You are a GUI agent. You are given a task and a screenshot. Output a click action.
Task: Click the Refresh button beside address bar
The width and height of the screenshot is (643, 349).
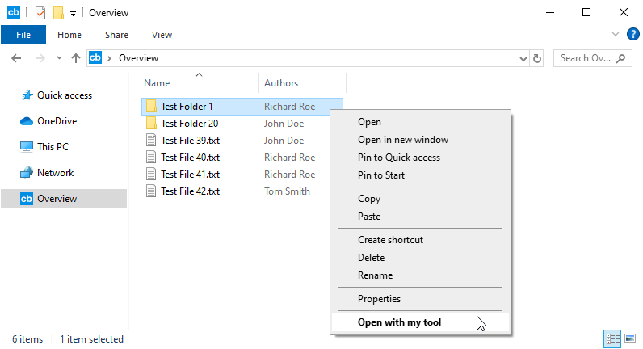pos(537,58)
